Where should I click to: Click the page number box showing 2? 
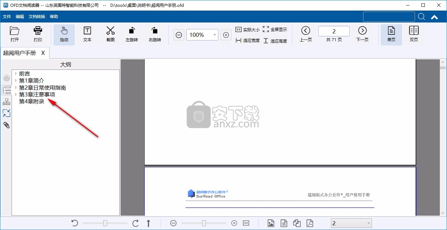tap(334, 31)
